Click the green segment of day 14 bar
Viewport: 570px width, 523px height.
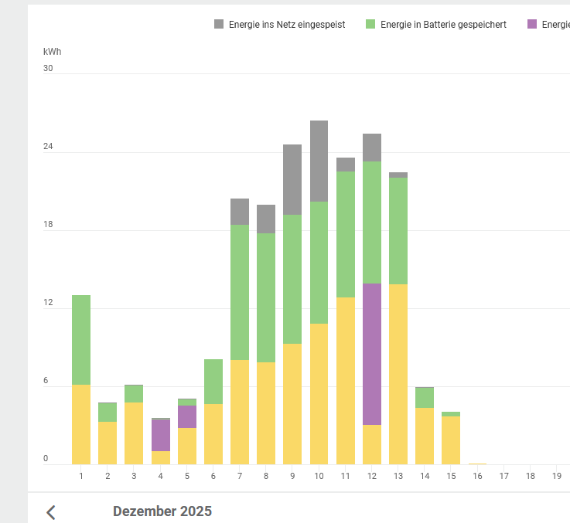click(x=425, y=397)
